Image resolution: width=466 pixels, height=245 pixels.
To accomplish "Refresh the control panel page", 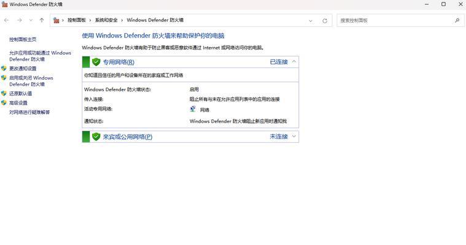I will (325, 21).
